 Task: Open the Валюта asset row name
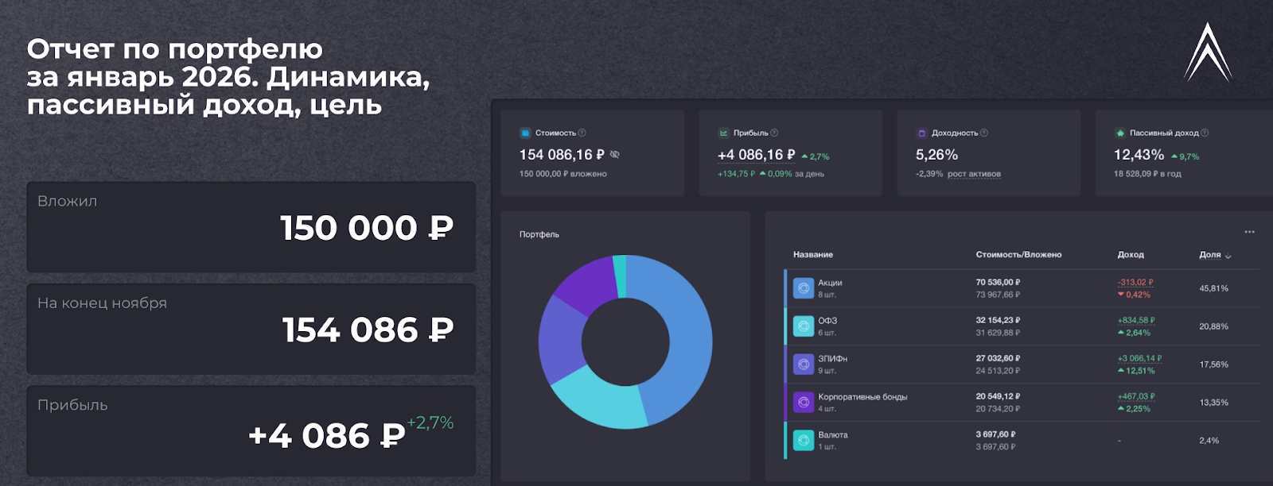click(833, 435)
